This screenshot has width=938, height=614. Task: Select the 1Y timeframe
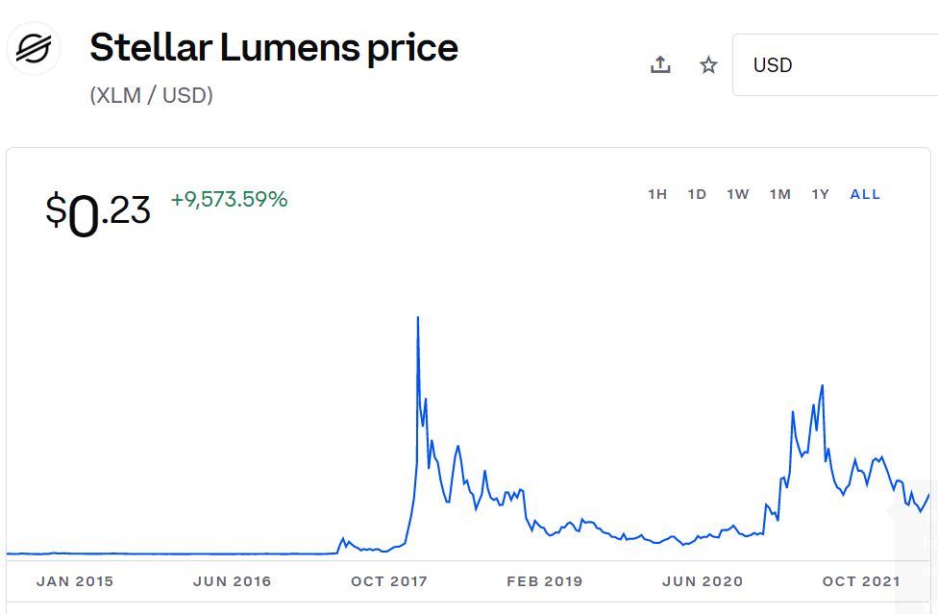tap(821, 194)
